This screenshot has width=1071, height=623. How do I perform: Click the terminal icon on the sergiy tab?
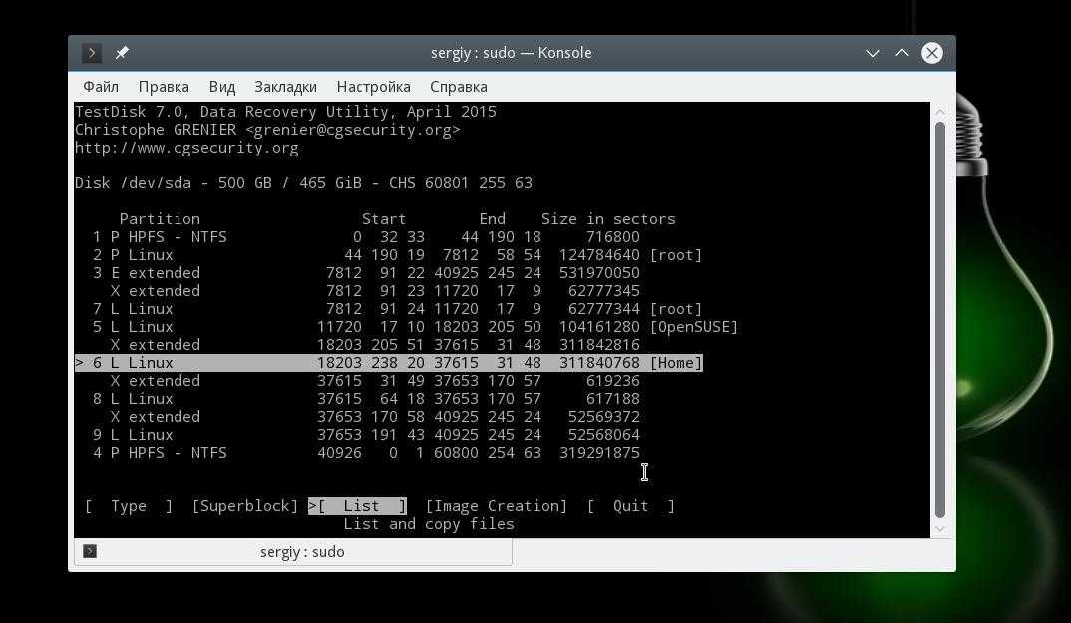click(90, 551)
